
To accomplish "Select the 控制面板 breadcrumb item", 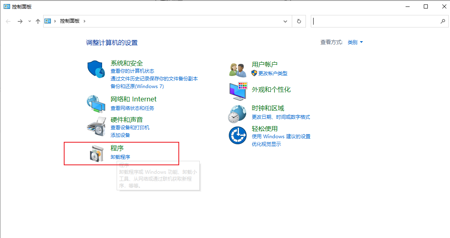I will 70,21.
